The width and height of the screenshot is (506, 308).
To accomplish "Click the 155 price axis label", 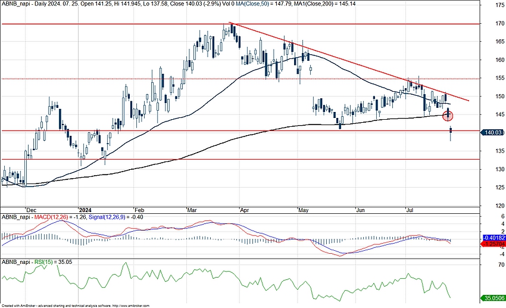I will 500,78.
